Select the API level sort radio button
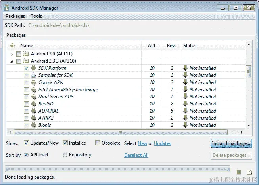The image size is (259, 185). (x=26, y=155)
